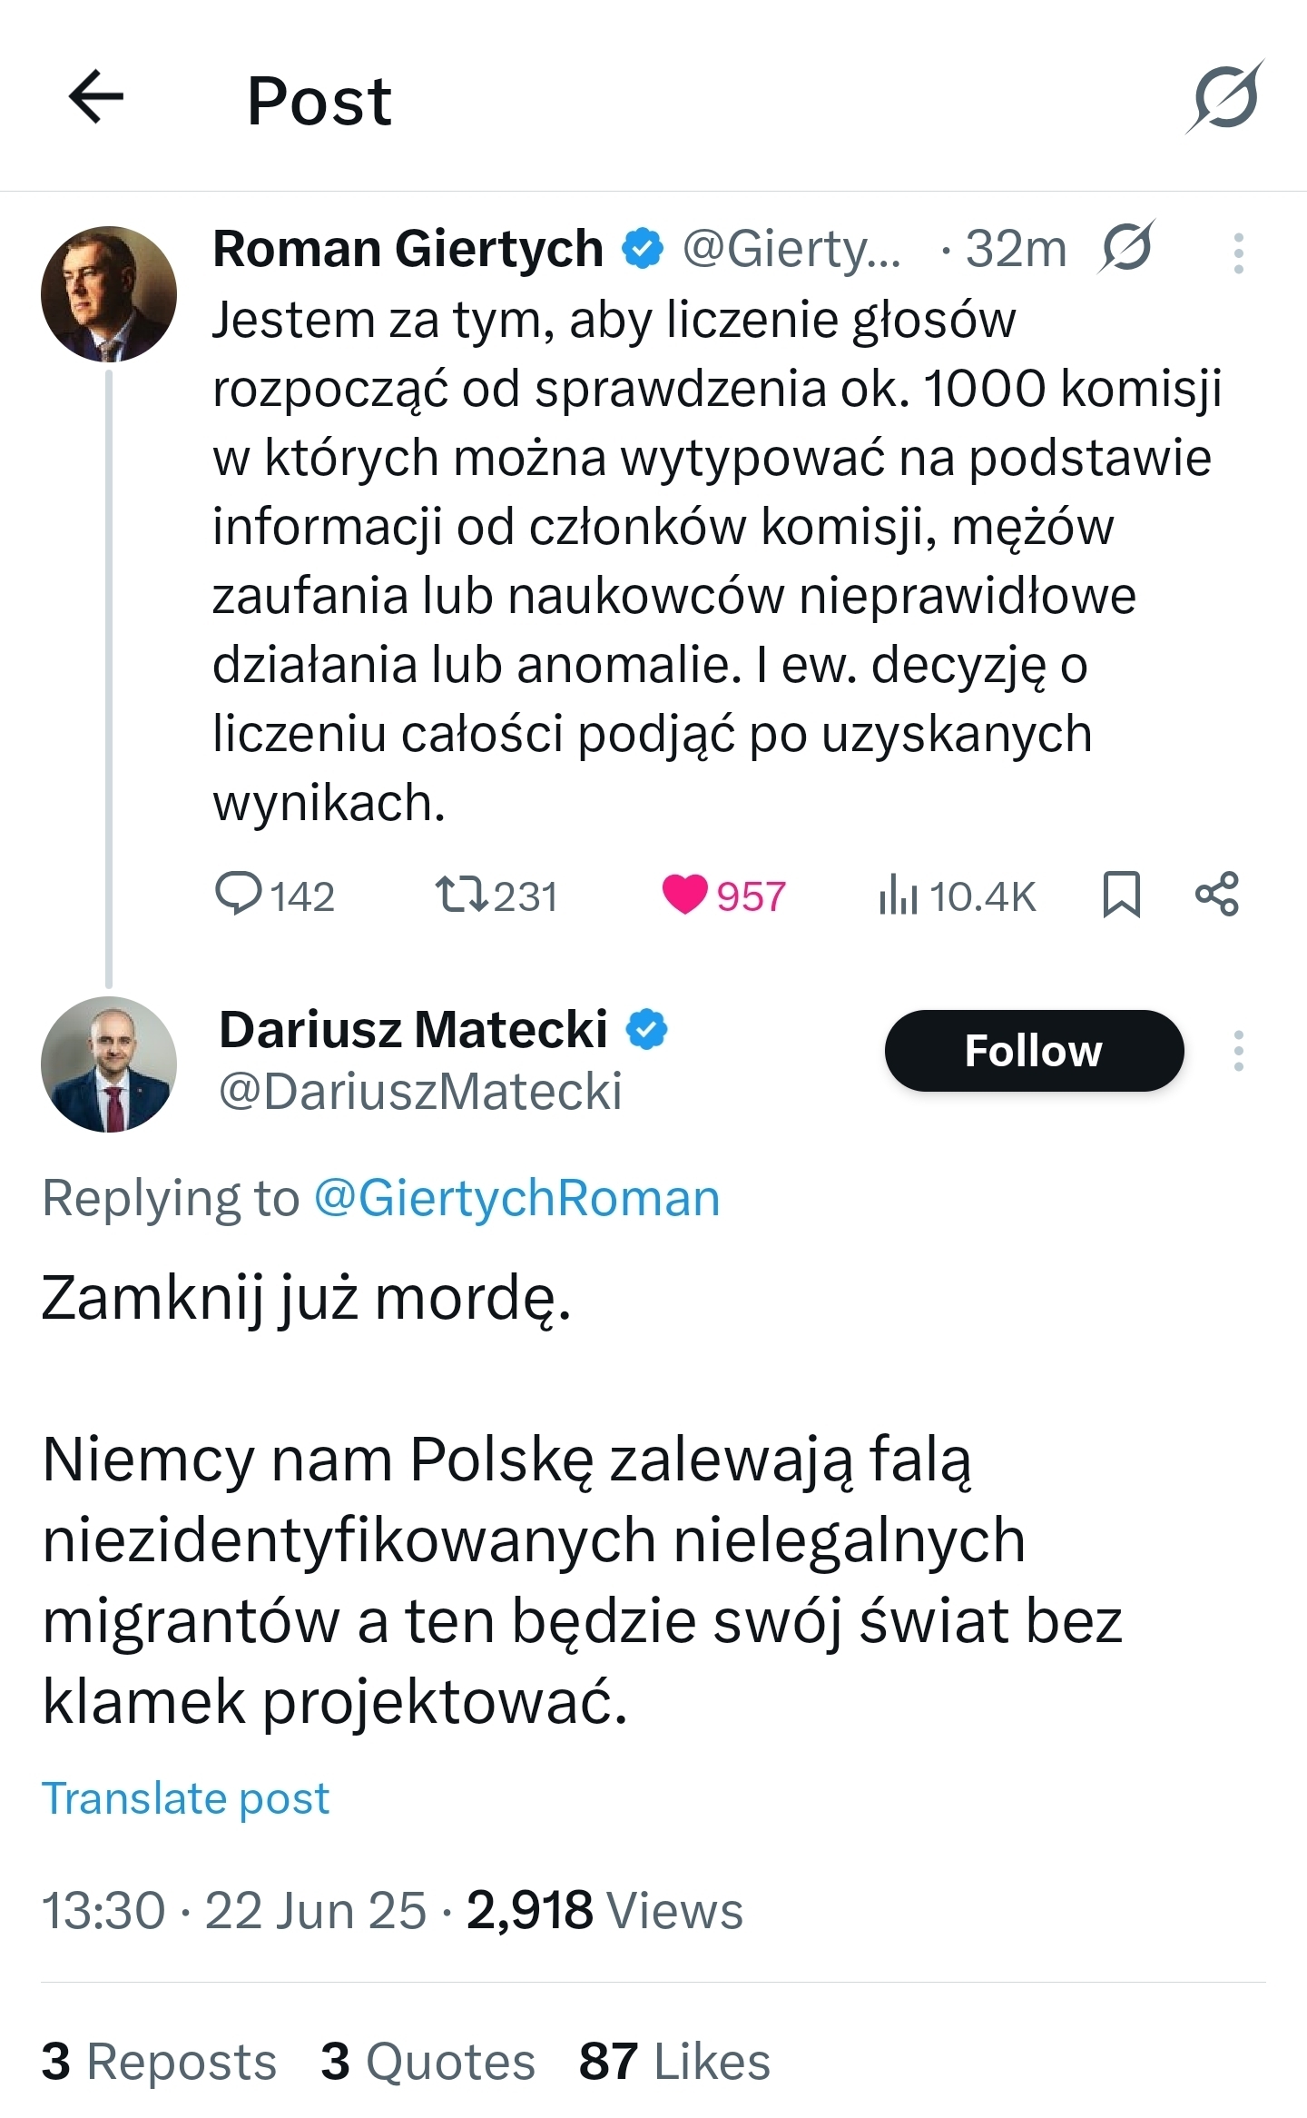This screenshot has height=2118, width=1307.
Task: Tap the back arrow
Action: click(x=96, y=97)
